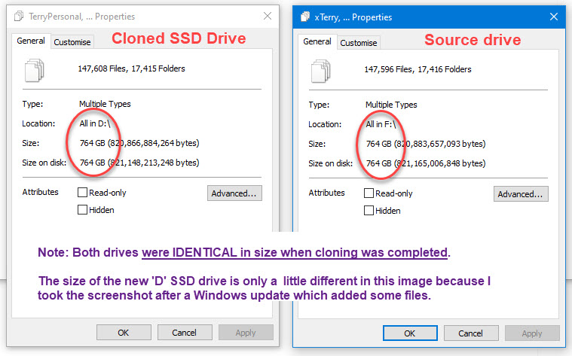The height and width of the screenshot is (356, 572).
Task: Click "Multiple Types" in TerryPersonal Properties
Action: [105, 104]
